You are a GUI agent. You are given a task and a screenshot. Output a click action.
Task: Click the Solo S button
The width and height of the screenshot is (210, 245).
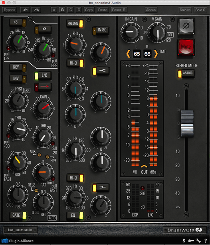coord(200,10)
